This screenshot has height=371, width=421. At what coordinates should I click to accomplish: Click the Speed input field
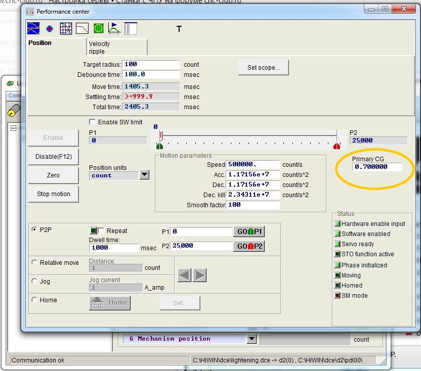[252, 164]
